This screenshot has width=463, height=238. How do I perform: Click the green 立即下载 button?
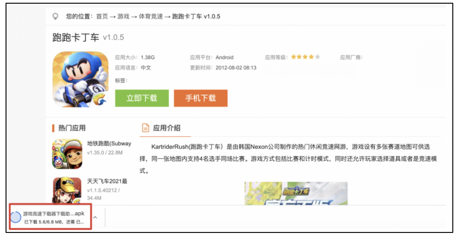[142, 98]
